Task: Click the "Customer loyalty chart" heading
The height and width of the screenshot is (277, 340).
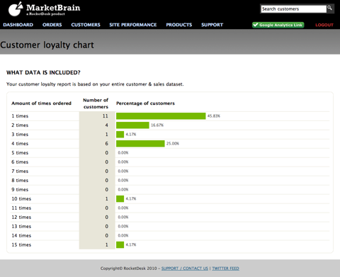Action: 47,45
